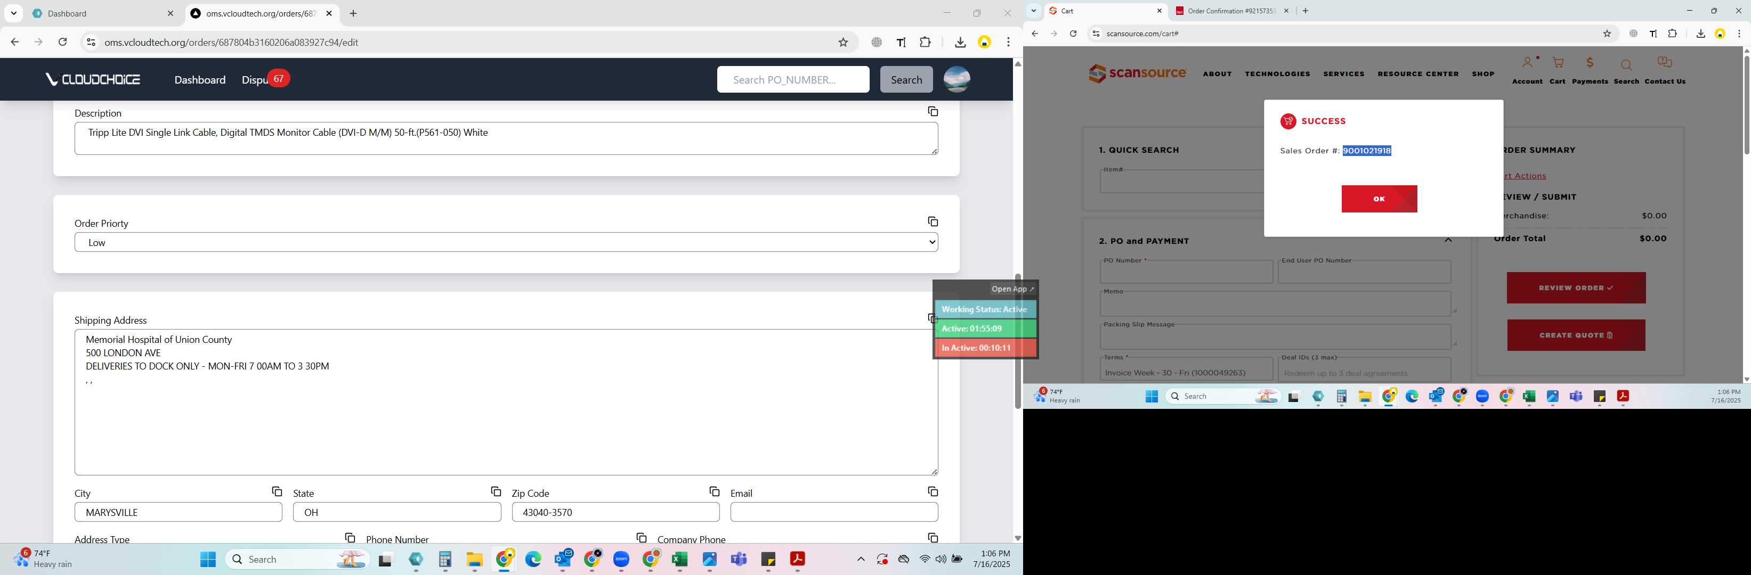Open the RESOURCE CENTER menu on ScanSource
The image size is (1751, 575).
pos(1418,73)
